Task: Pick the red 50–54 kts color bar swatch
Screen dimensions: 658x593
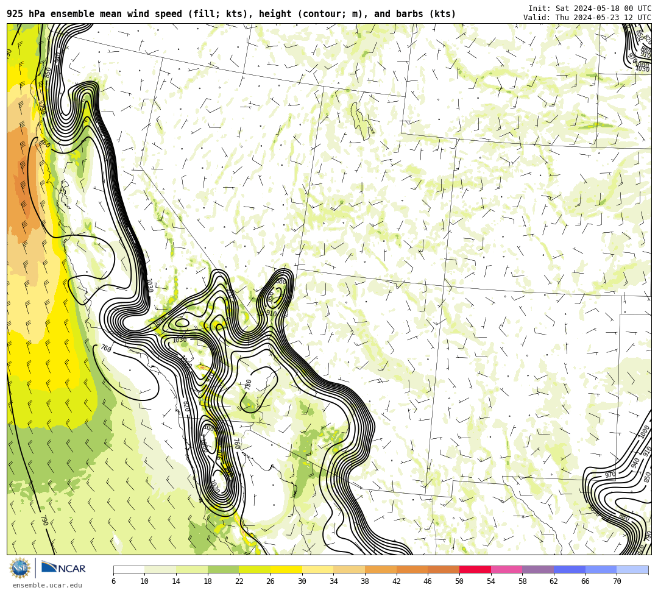Action: coord(475,569)
